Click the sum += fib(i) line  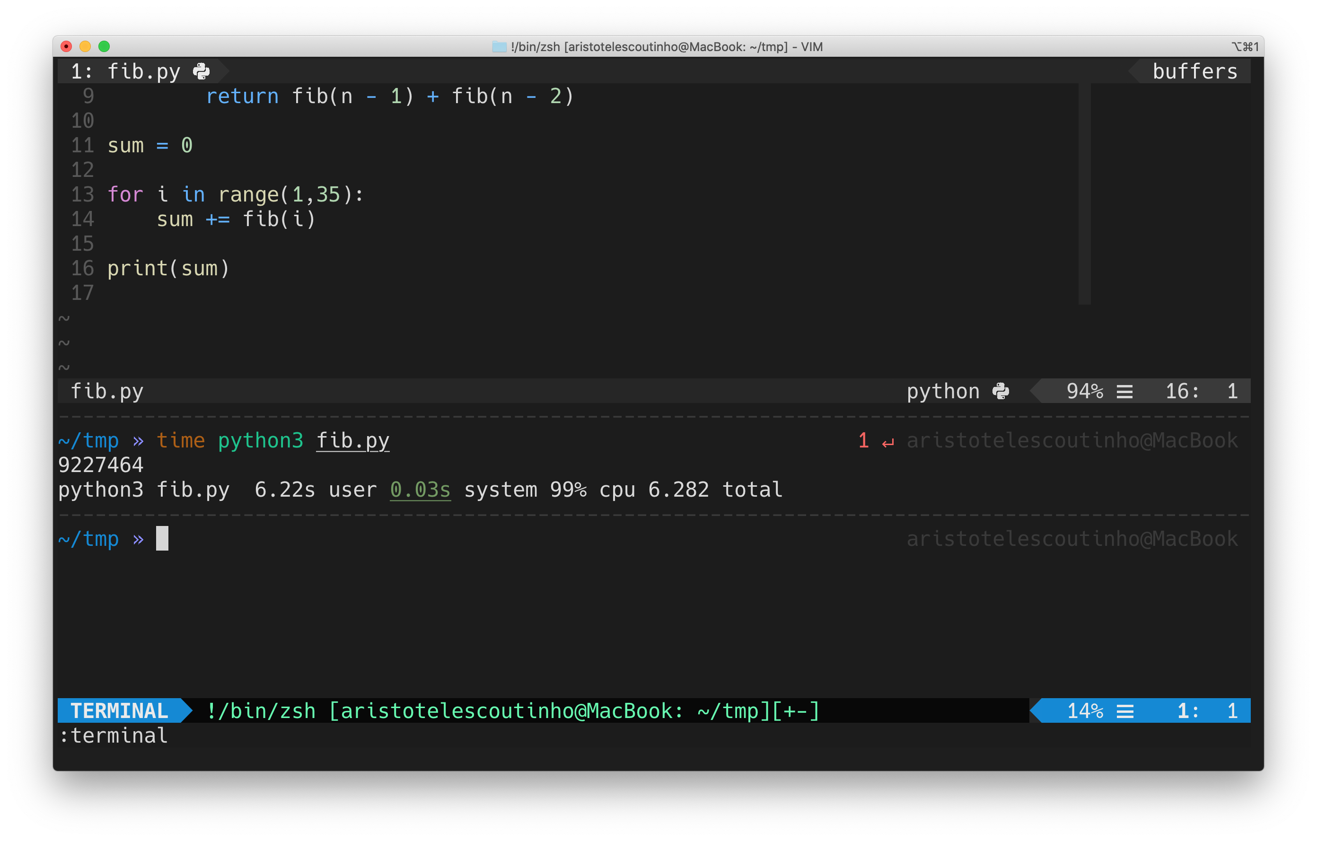(236, 219)
